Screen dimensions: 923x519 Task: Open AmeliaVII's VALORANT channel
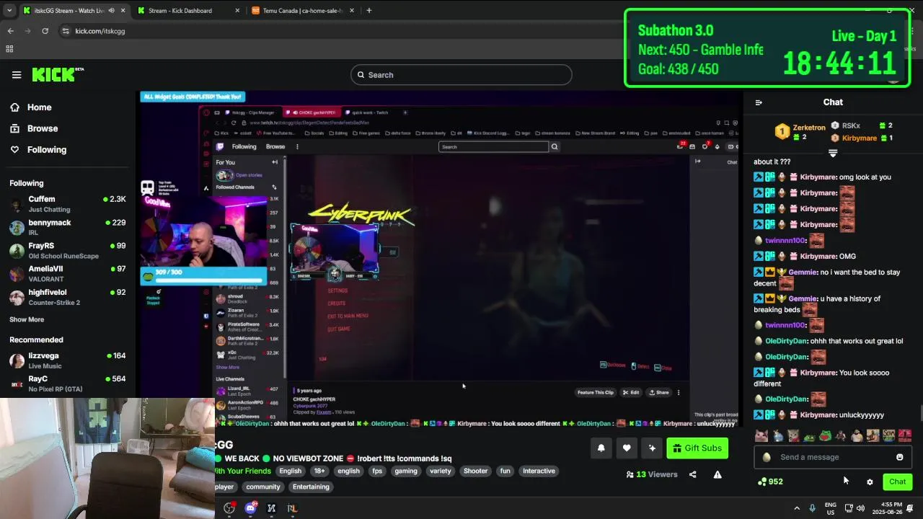pos(68,274)
